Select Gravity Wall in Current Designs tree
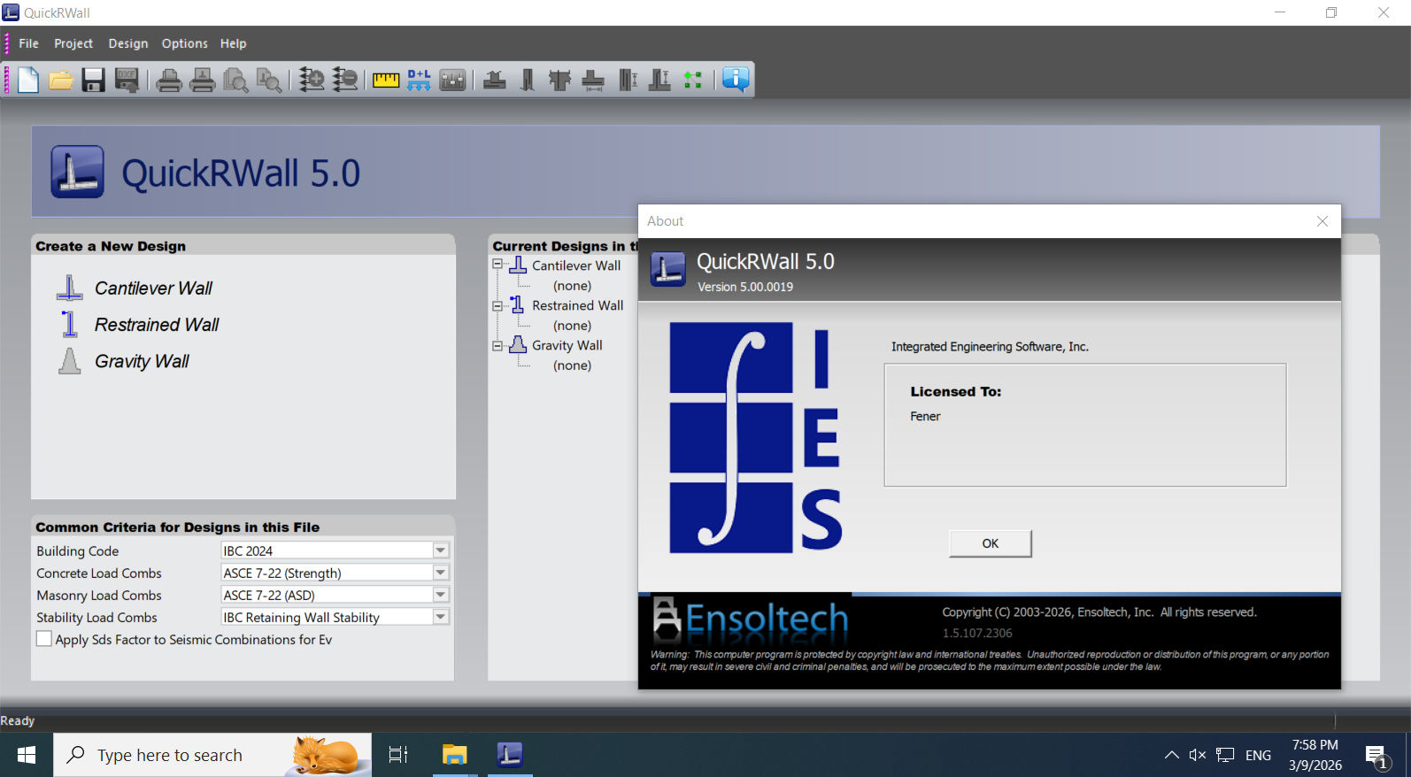 click(x=567, y=345)
